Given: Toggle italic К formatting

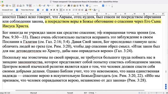Looking at the screenshot, I should (54, 10).
